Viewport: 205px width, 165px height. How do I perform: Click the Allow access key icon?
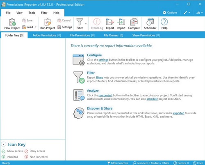(3, 151)
